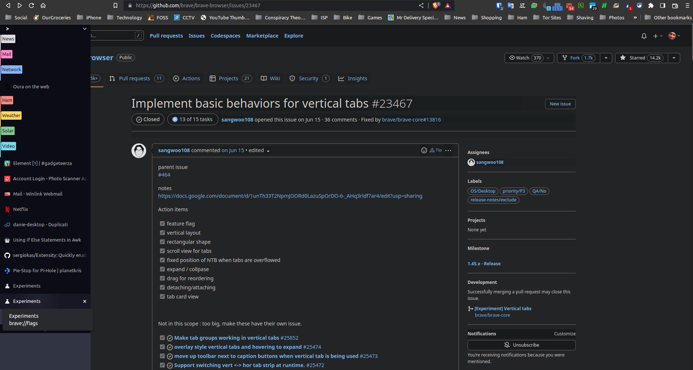The width and height of the screenshot is (693, 370).
Task: Expand the comment edited history dropdown
Action: point(268,151)
